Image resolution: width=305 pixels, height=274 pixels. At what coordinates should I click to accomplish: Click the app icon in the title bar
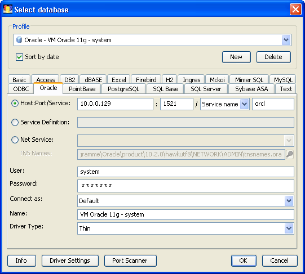click(x=8, y=9)
